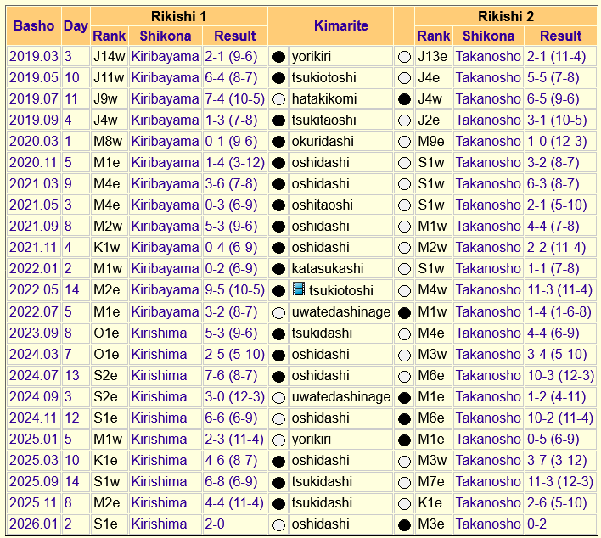The width and height of the screenshot is (601, 538).
Task: Open day 13 link in 2024.07 row
Action: [x=72, y=376]
